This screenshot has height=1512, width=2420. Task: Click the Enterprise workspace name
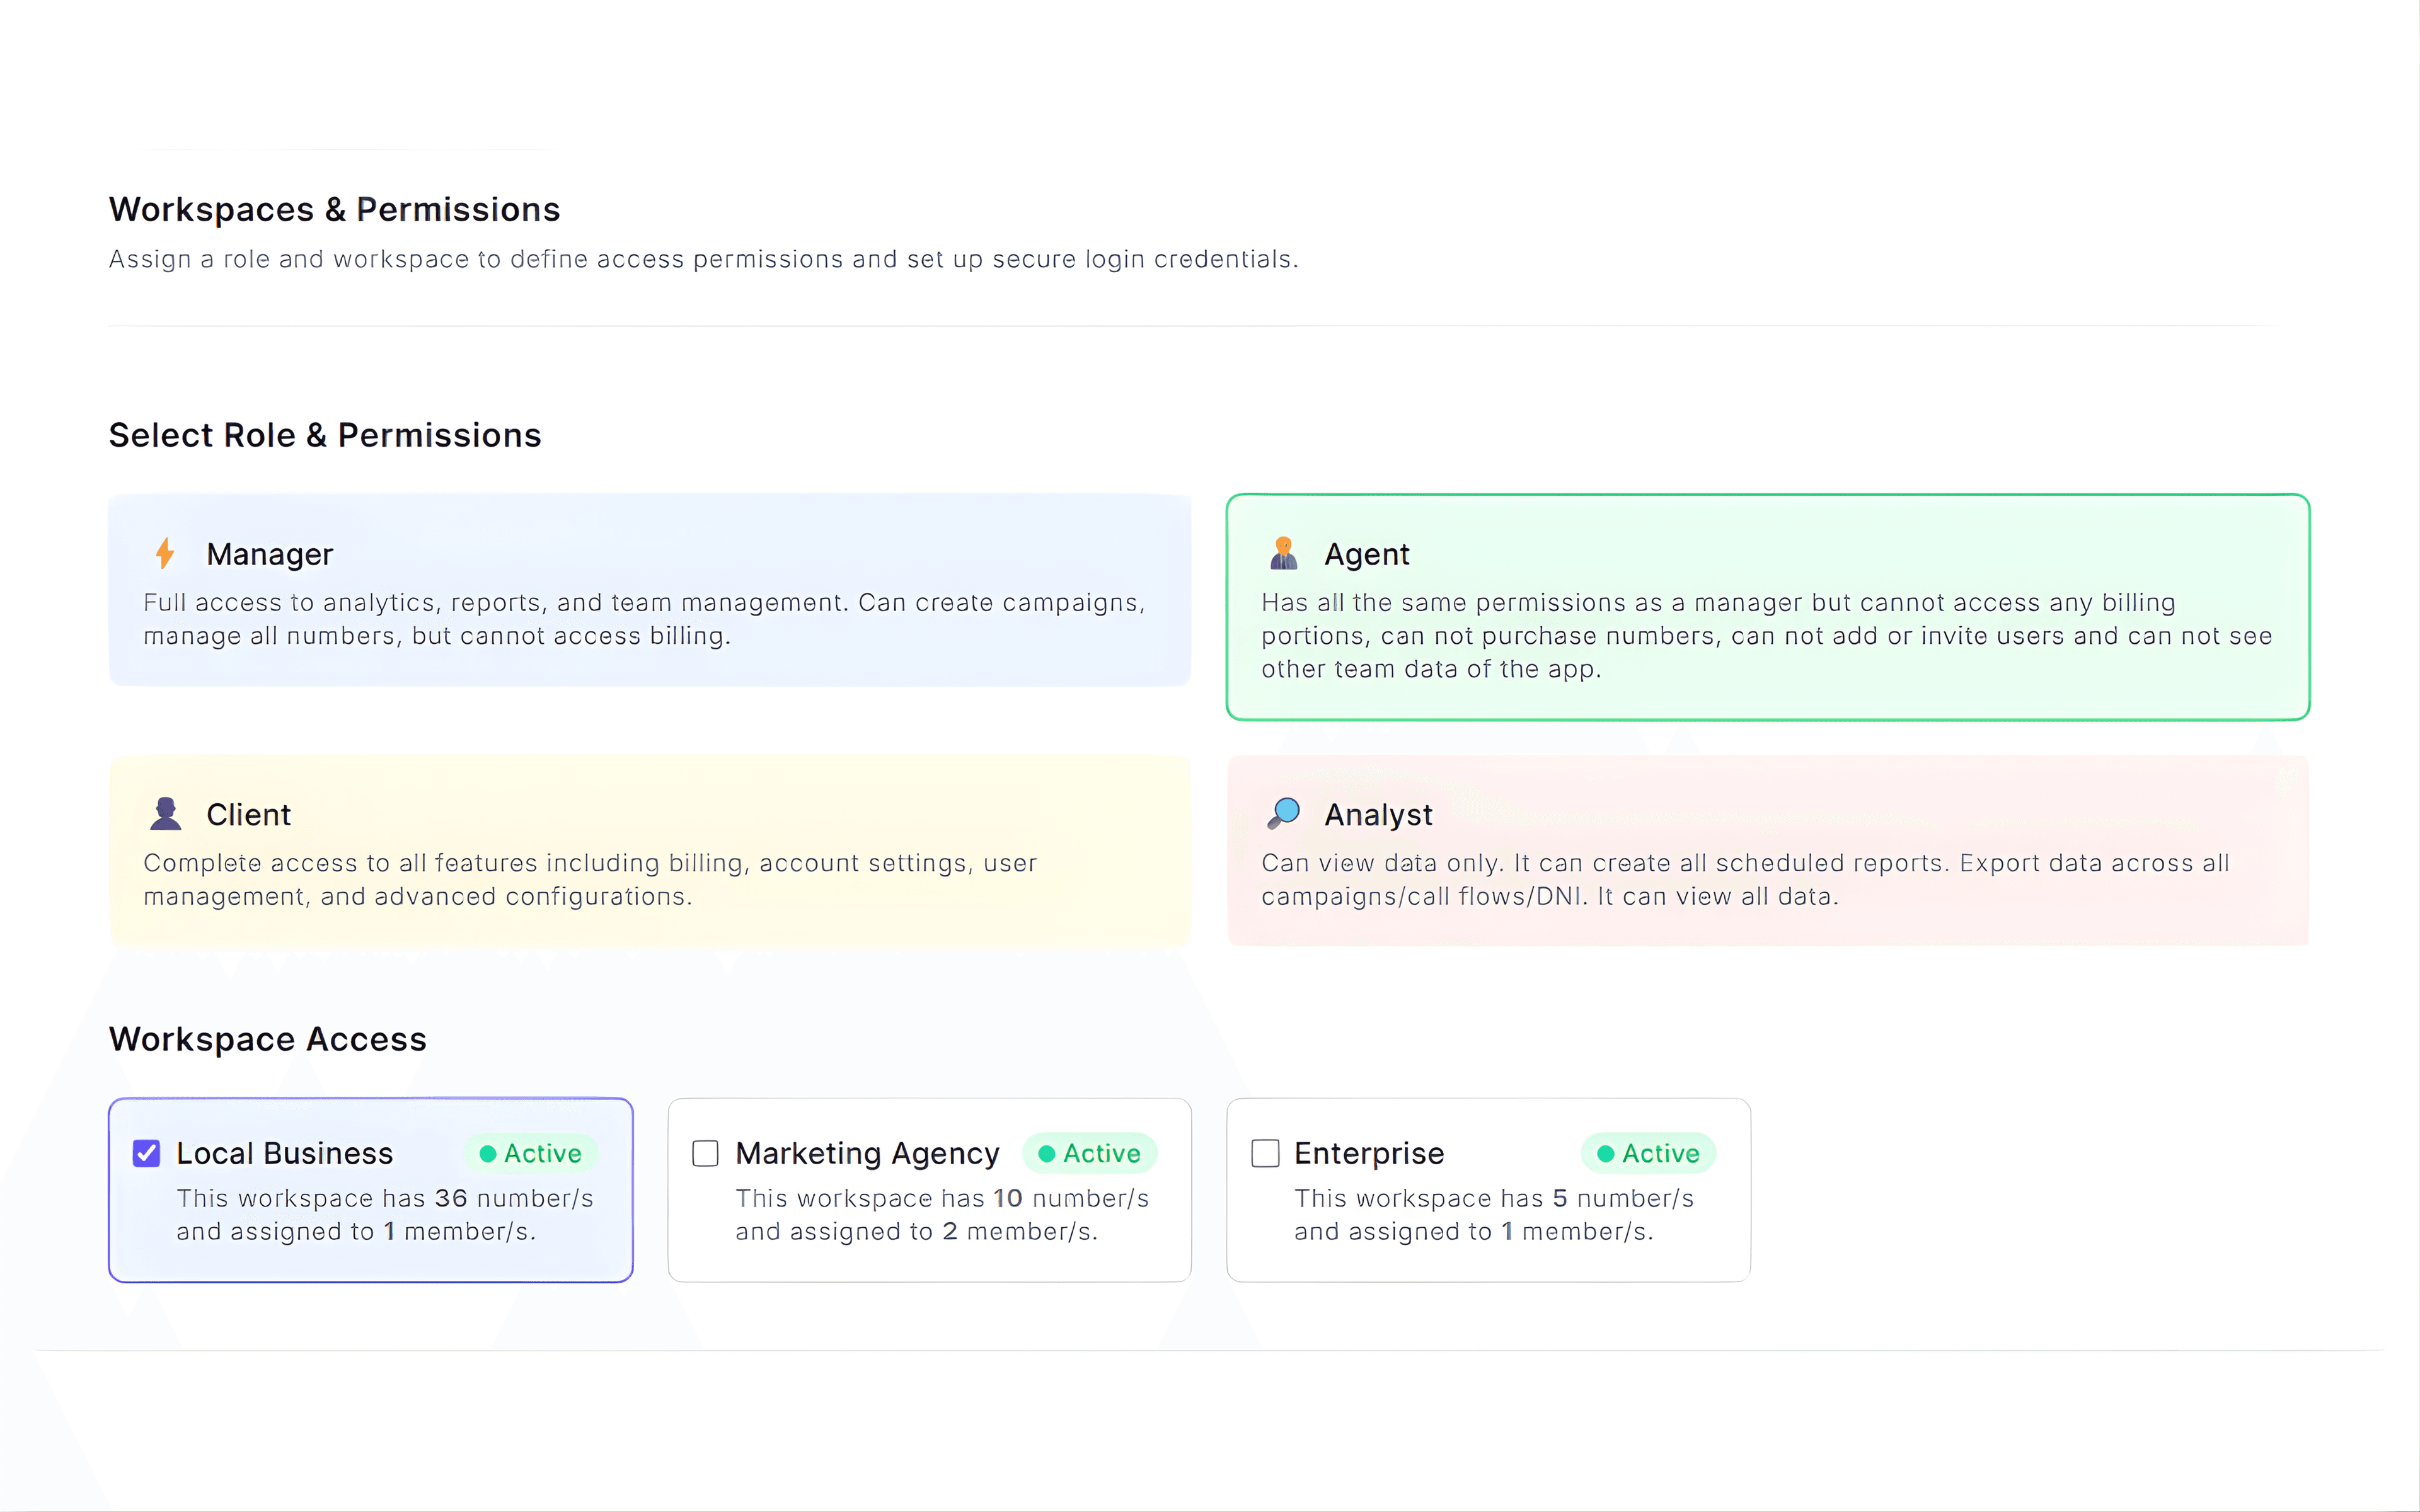[x=1369, y=1154]
